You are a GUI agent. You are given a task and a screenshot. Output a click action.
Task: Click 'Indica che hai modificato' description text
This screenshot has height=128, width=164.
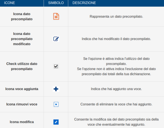(116, 39)
